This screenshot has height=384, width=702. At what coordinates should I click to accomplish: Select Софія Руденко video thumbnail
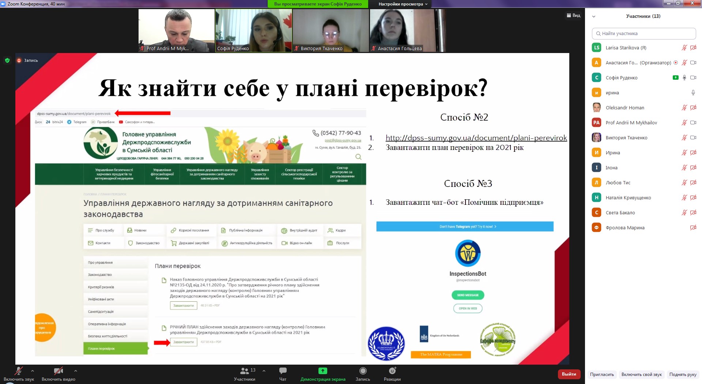tap(254, 31)
